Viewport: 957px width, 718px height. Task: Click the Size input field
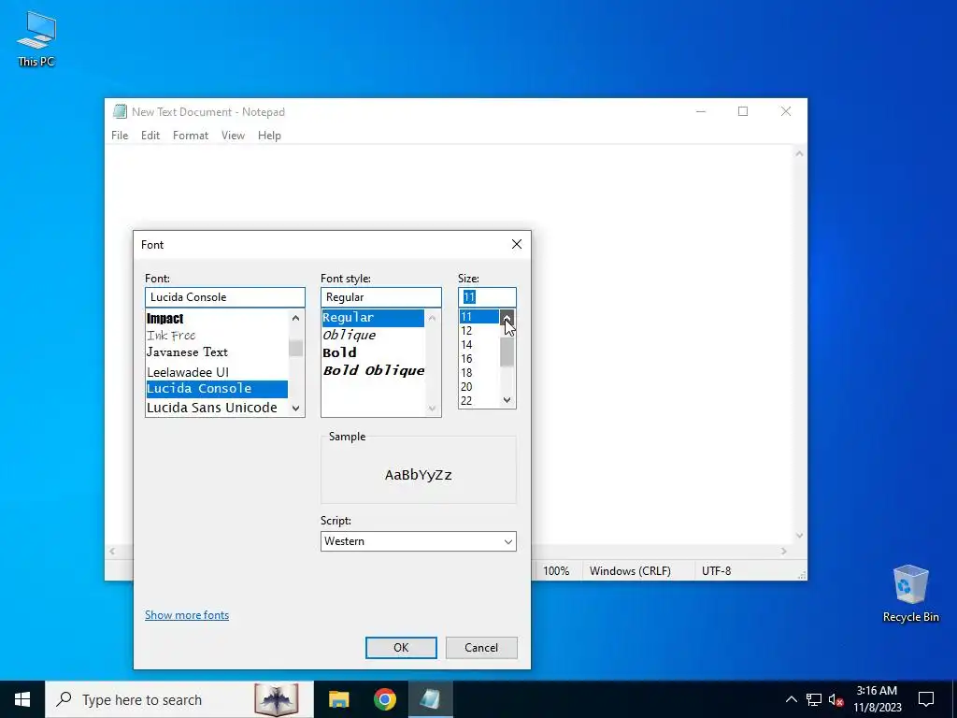[x=487, y=297]
